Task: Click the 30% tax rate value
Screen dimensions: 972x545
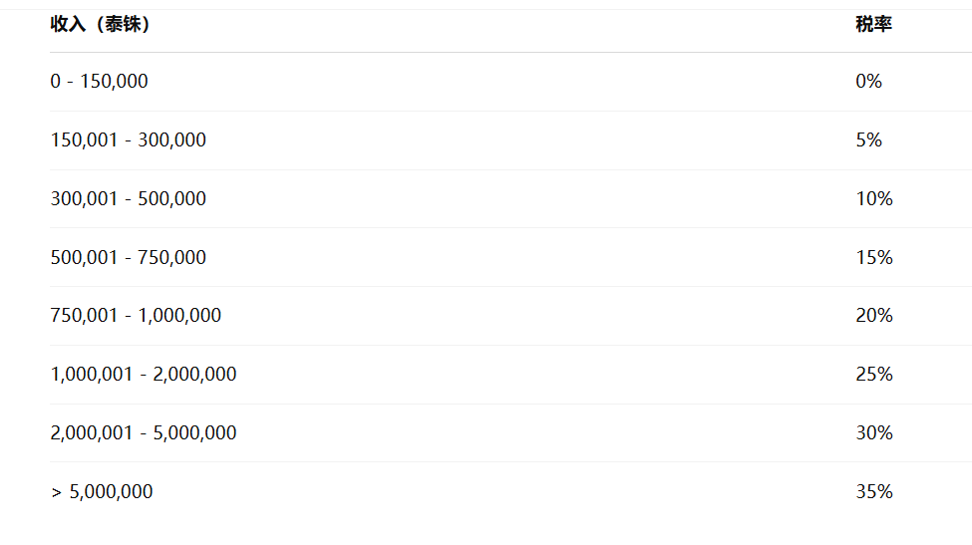Action: point(874,432)
